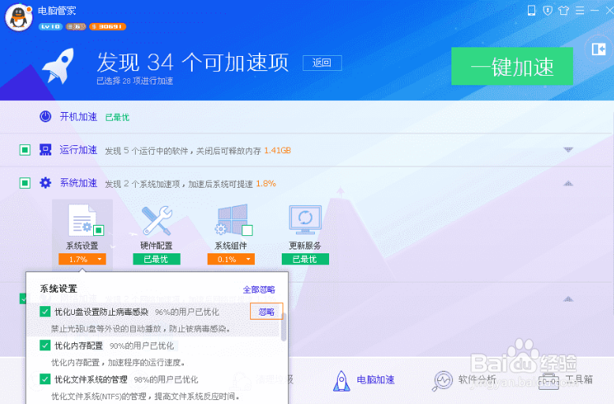The image size is (614, 404).
Task: Expand the 运行加速 section arrow
Action: click(568, 150)
